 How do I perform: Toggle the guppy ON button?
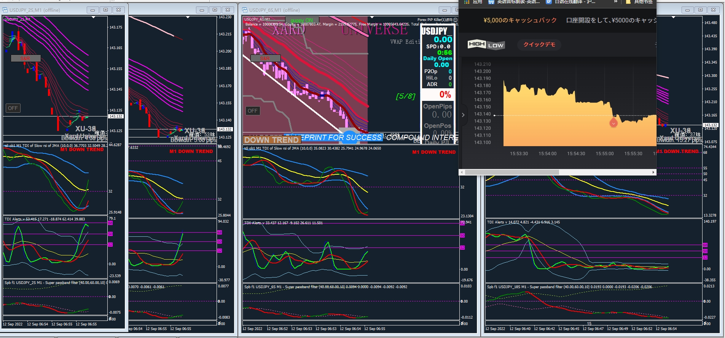pos(302,20)
